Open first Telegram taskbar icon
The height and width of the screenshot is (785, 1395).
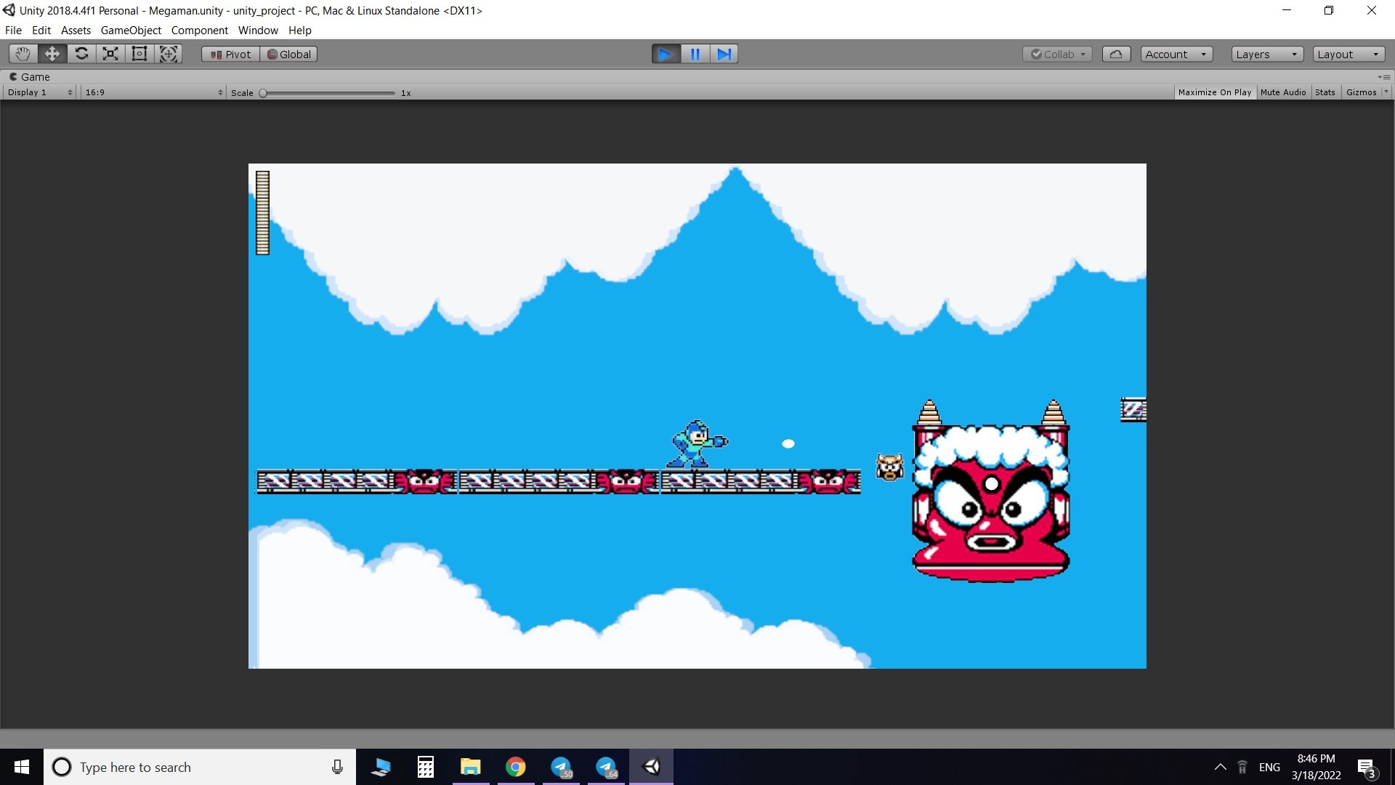coord(561,767)
